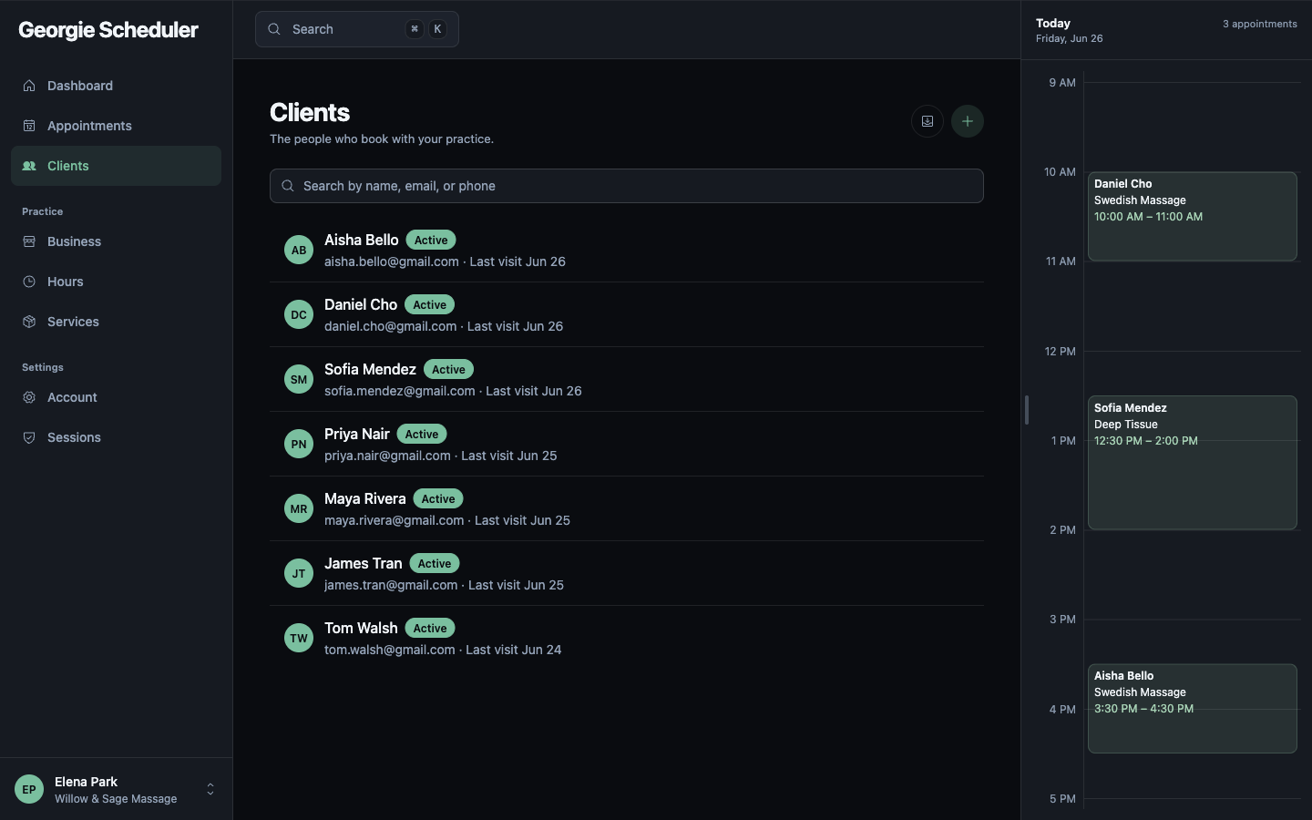Focus the global Search box
This screenshot has width=1312, height=820.
357,29
